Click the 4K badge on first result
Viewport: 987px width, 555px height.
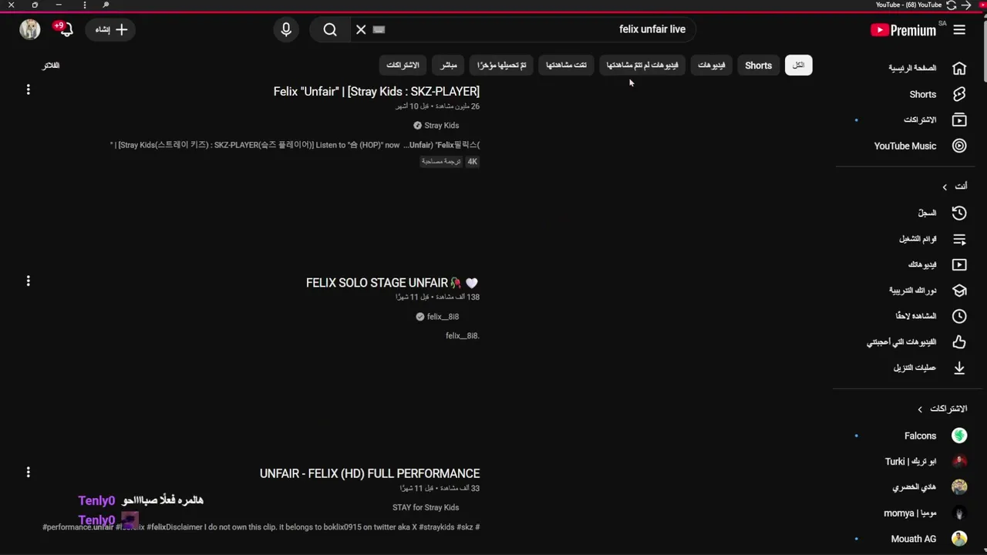coord(472,162)
